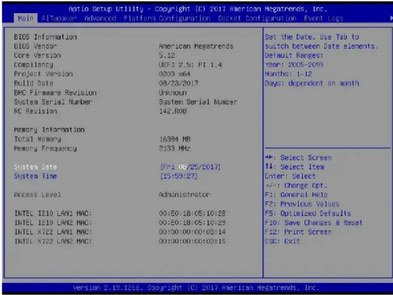Click MAC address 00:E0:18:05:10:29

(x=192, y=223)
